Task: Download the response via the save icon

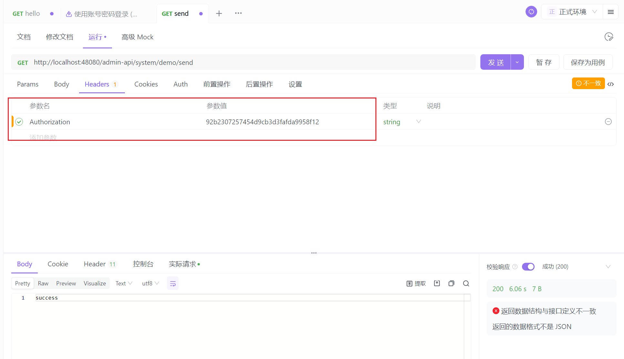Action: (x=437, y=283)
